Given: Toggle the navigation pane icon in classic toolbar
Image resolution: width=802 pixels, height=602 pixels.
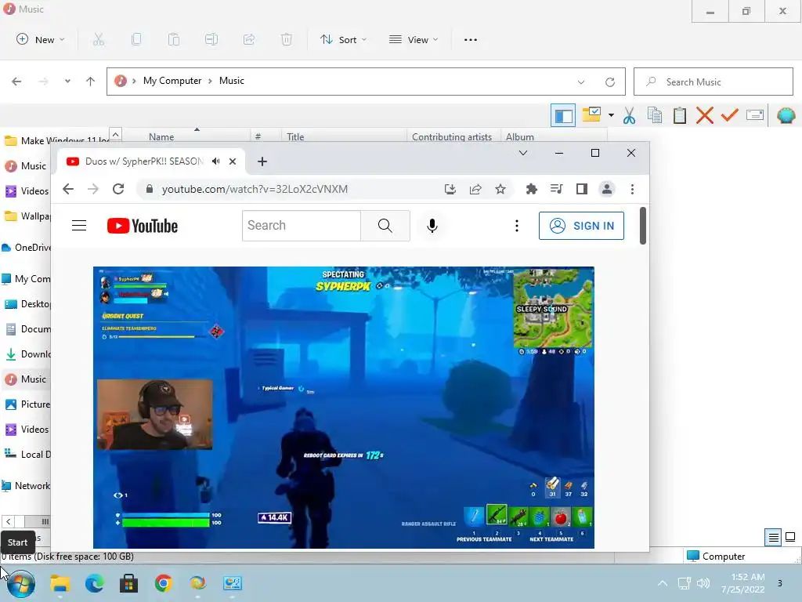Looking at the screenshot, I should [563, 116].
